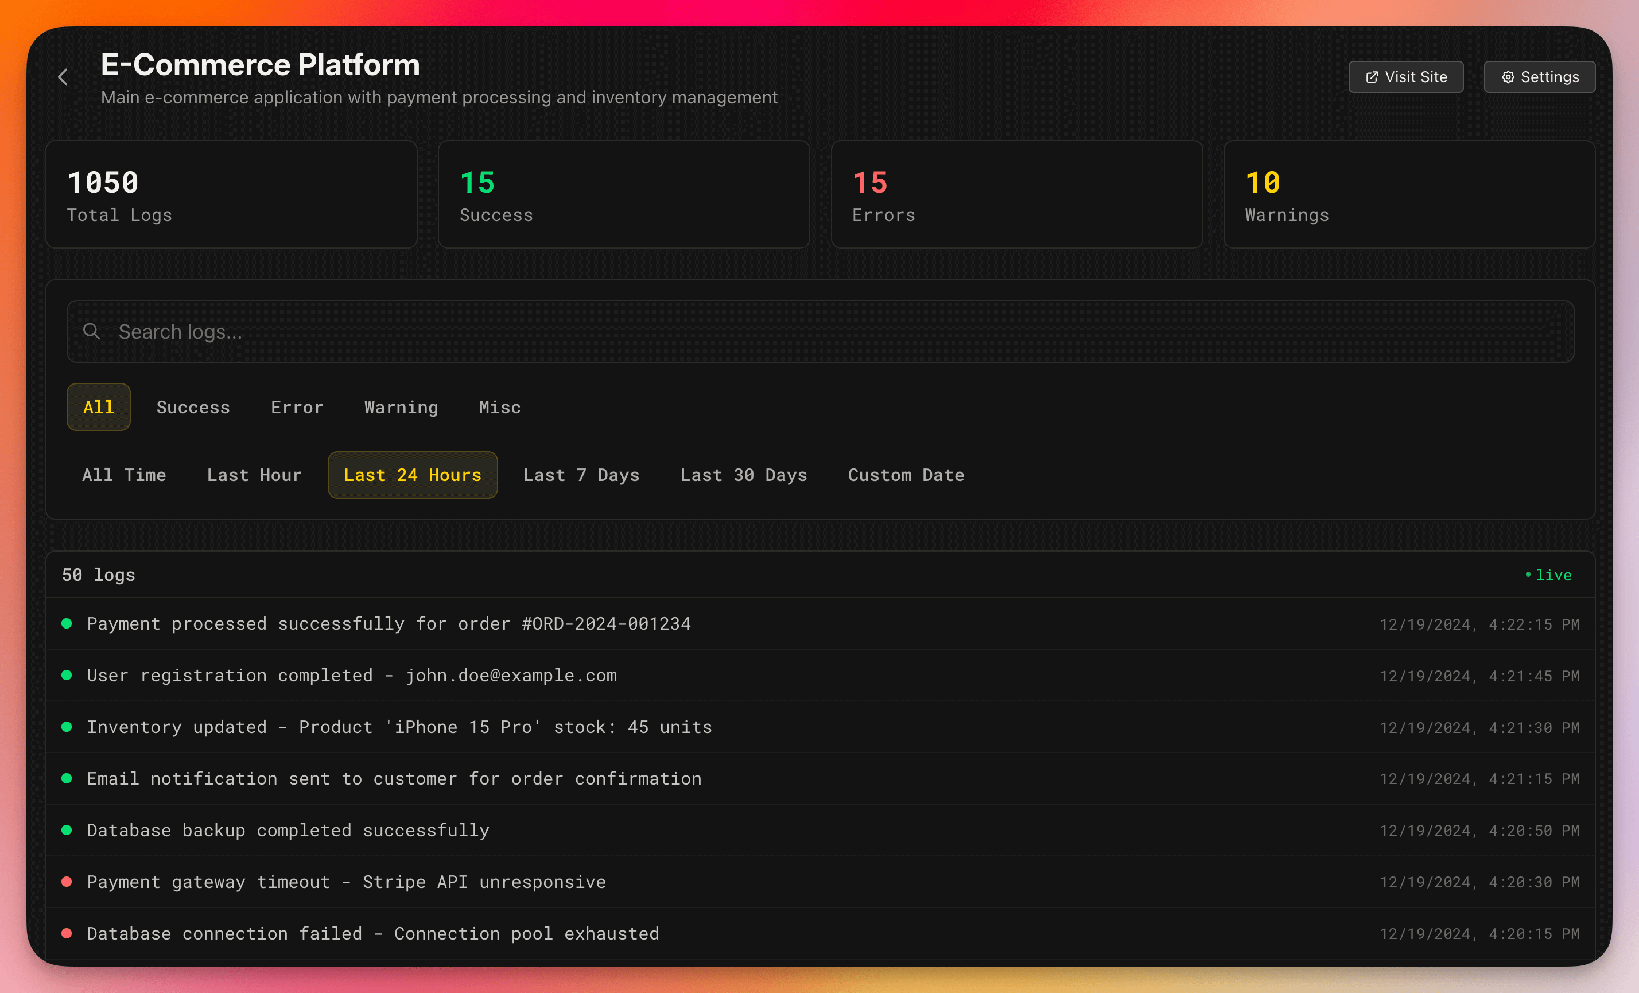
Task: Click the search magnifier icon in the search bar
Action: click(92, 331)
